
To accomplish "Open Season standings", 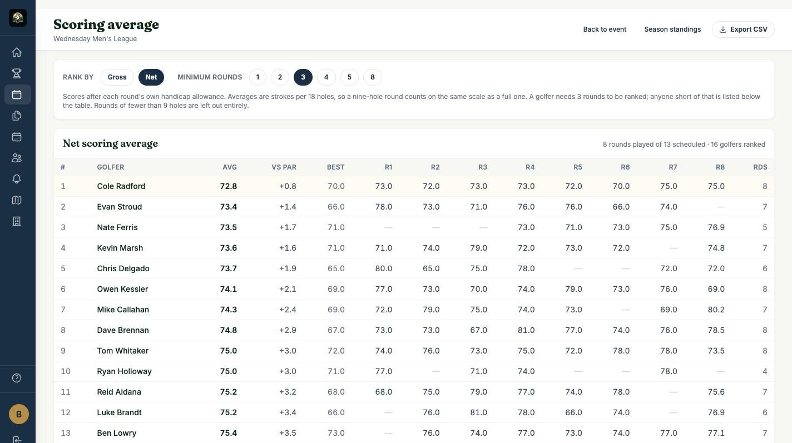I will (672, 29).
